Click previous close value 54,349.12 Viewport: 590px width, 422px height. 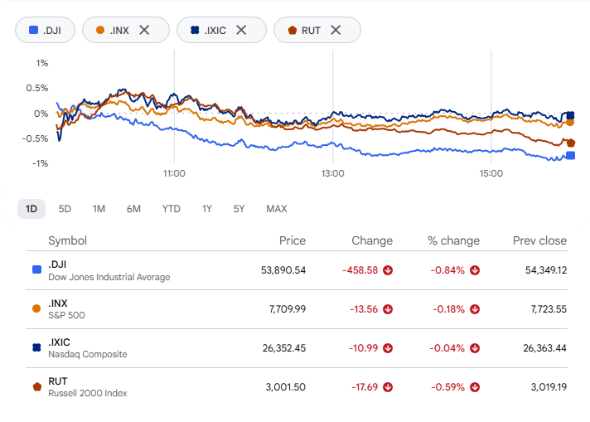pyautogui.click(x=546, y=270)
